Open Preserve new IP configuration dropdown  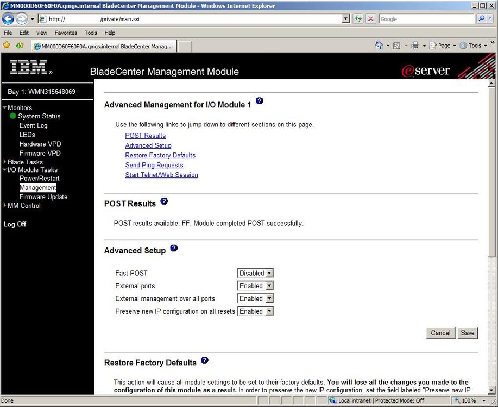click(255, 311)
